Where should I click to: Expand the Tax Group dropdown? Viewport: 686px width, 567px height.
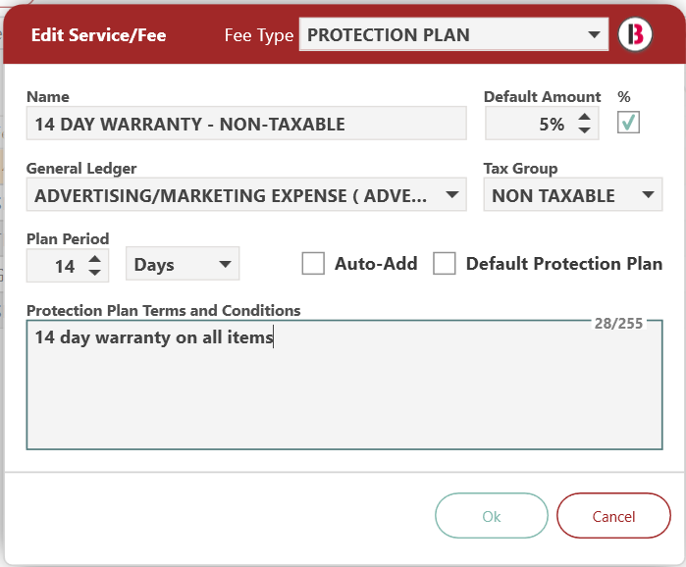(573, 195)
